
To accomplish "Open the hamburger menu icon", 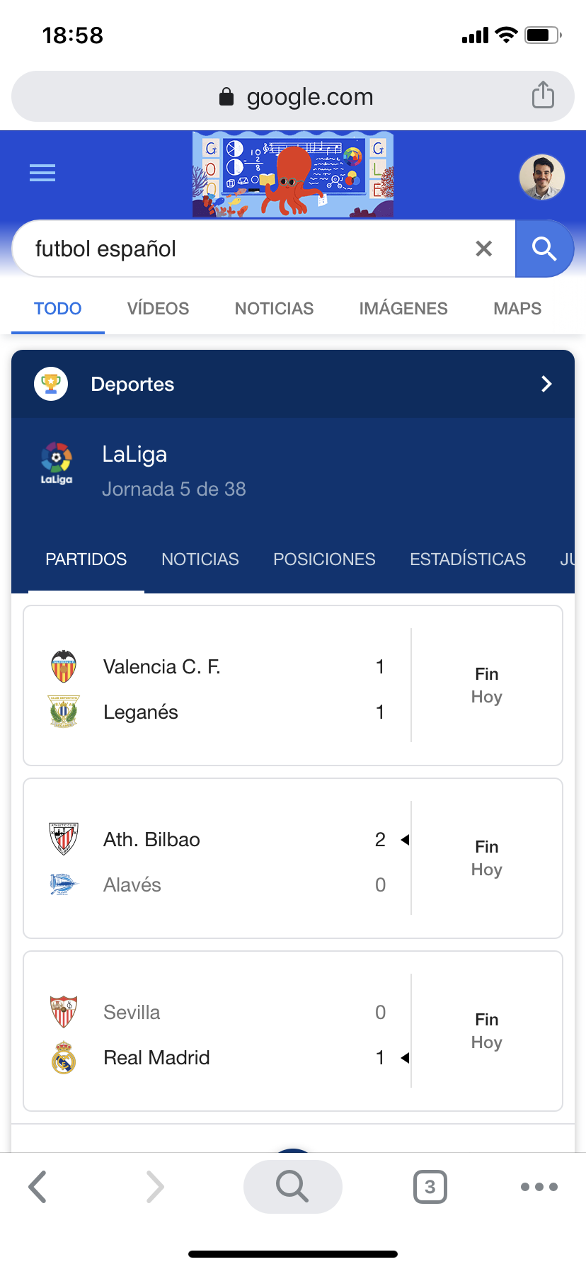I will (x=42, y=173).
